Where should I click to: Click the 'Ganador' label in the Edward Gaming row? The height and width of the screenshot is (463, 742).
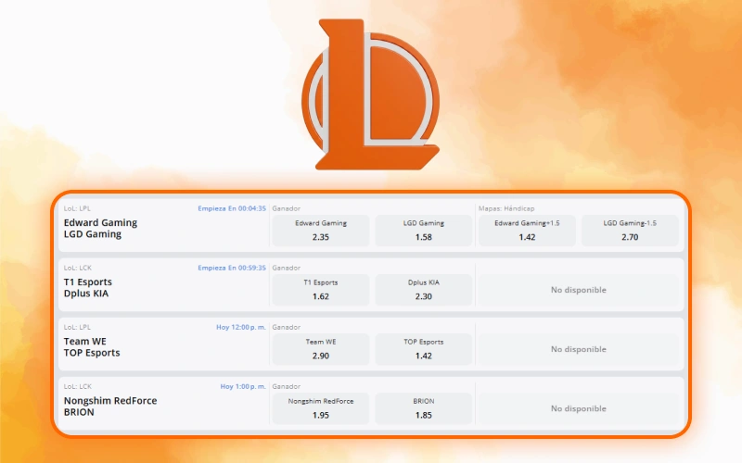287,208
